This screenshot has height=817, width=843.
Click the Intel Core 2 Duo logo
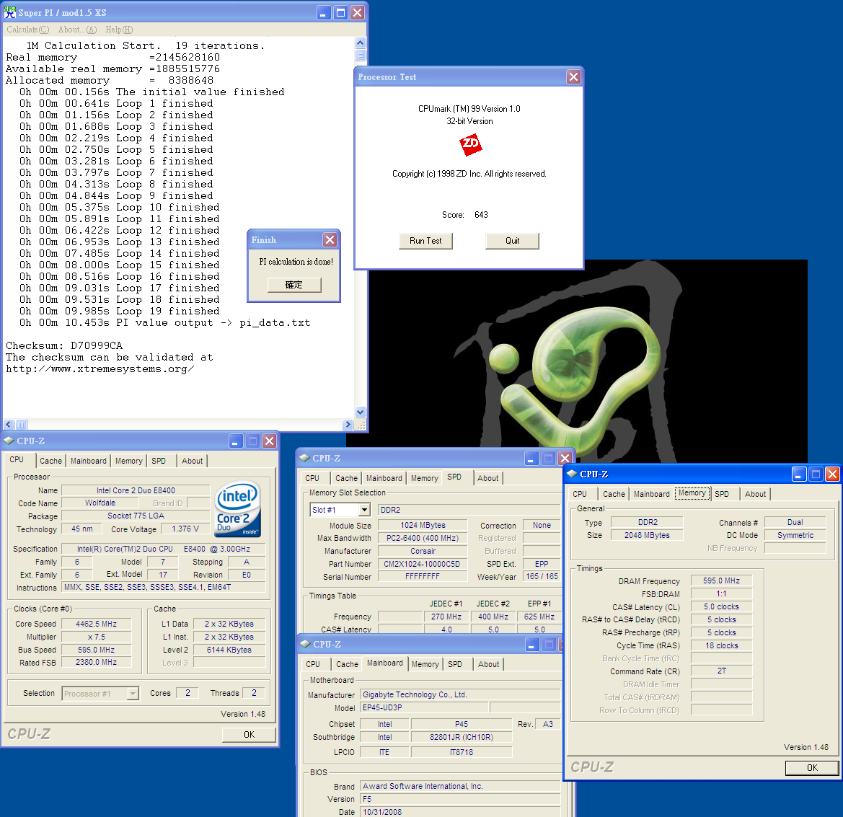237,509
